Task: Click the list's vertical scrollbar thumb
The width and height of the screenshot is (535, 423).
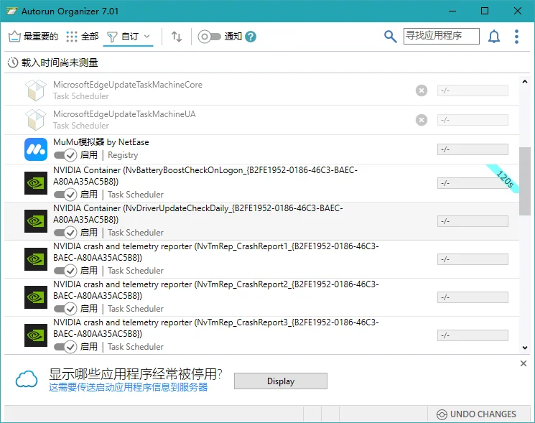Action: tap(525, 181)
